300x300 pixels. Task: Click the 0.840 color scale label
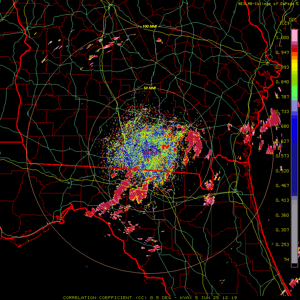pos(282,82)
